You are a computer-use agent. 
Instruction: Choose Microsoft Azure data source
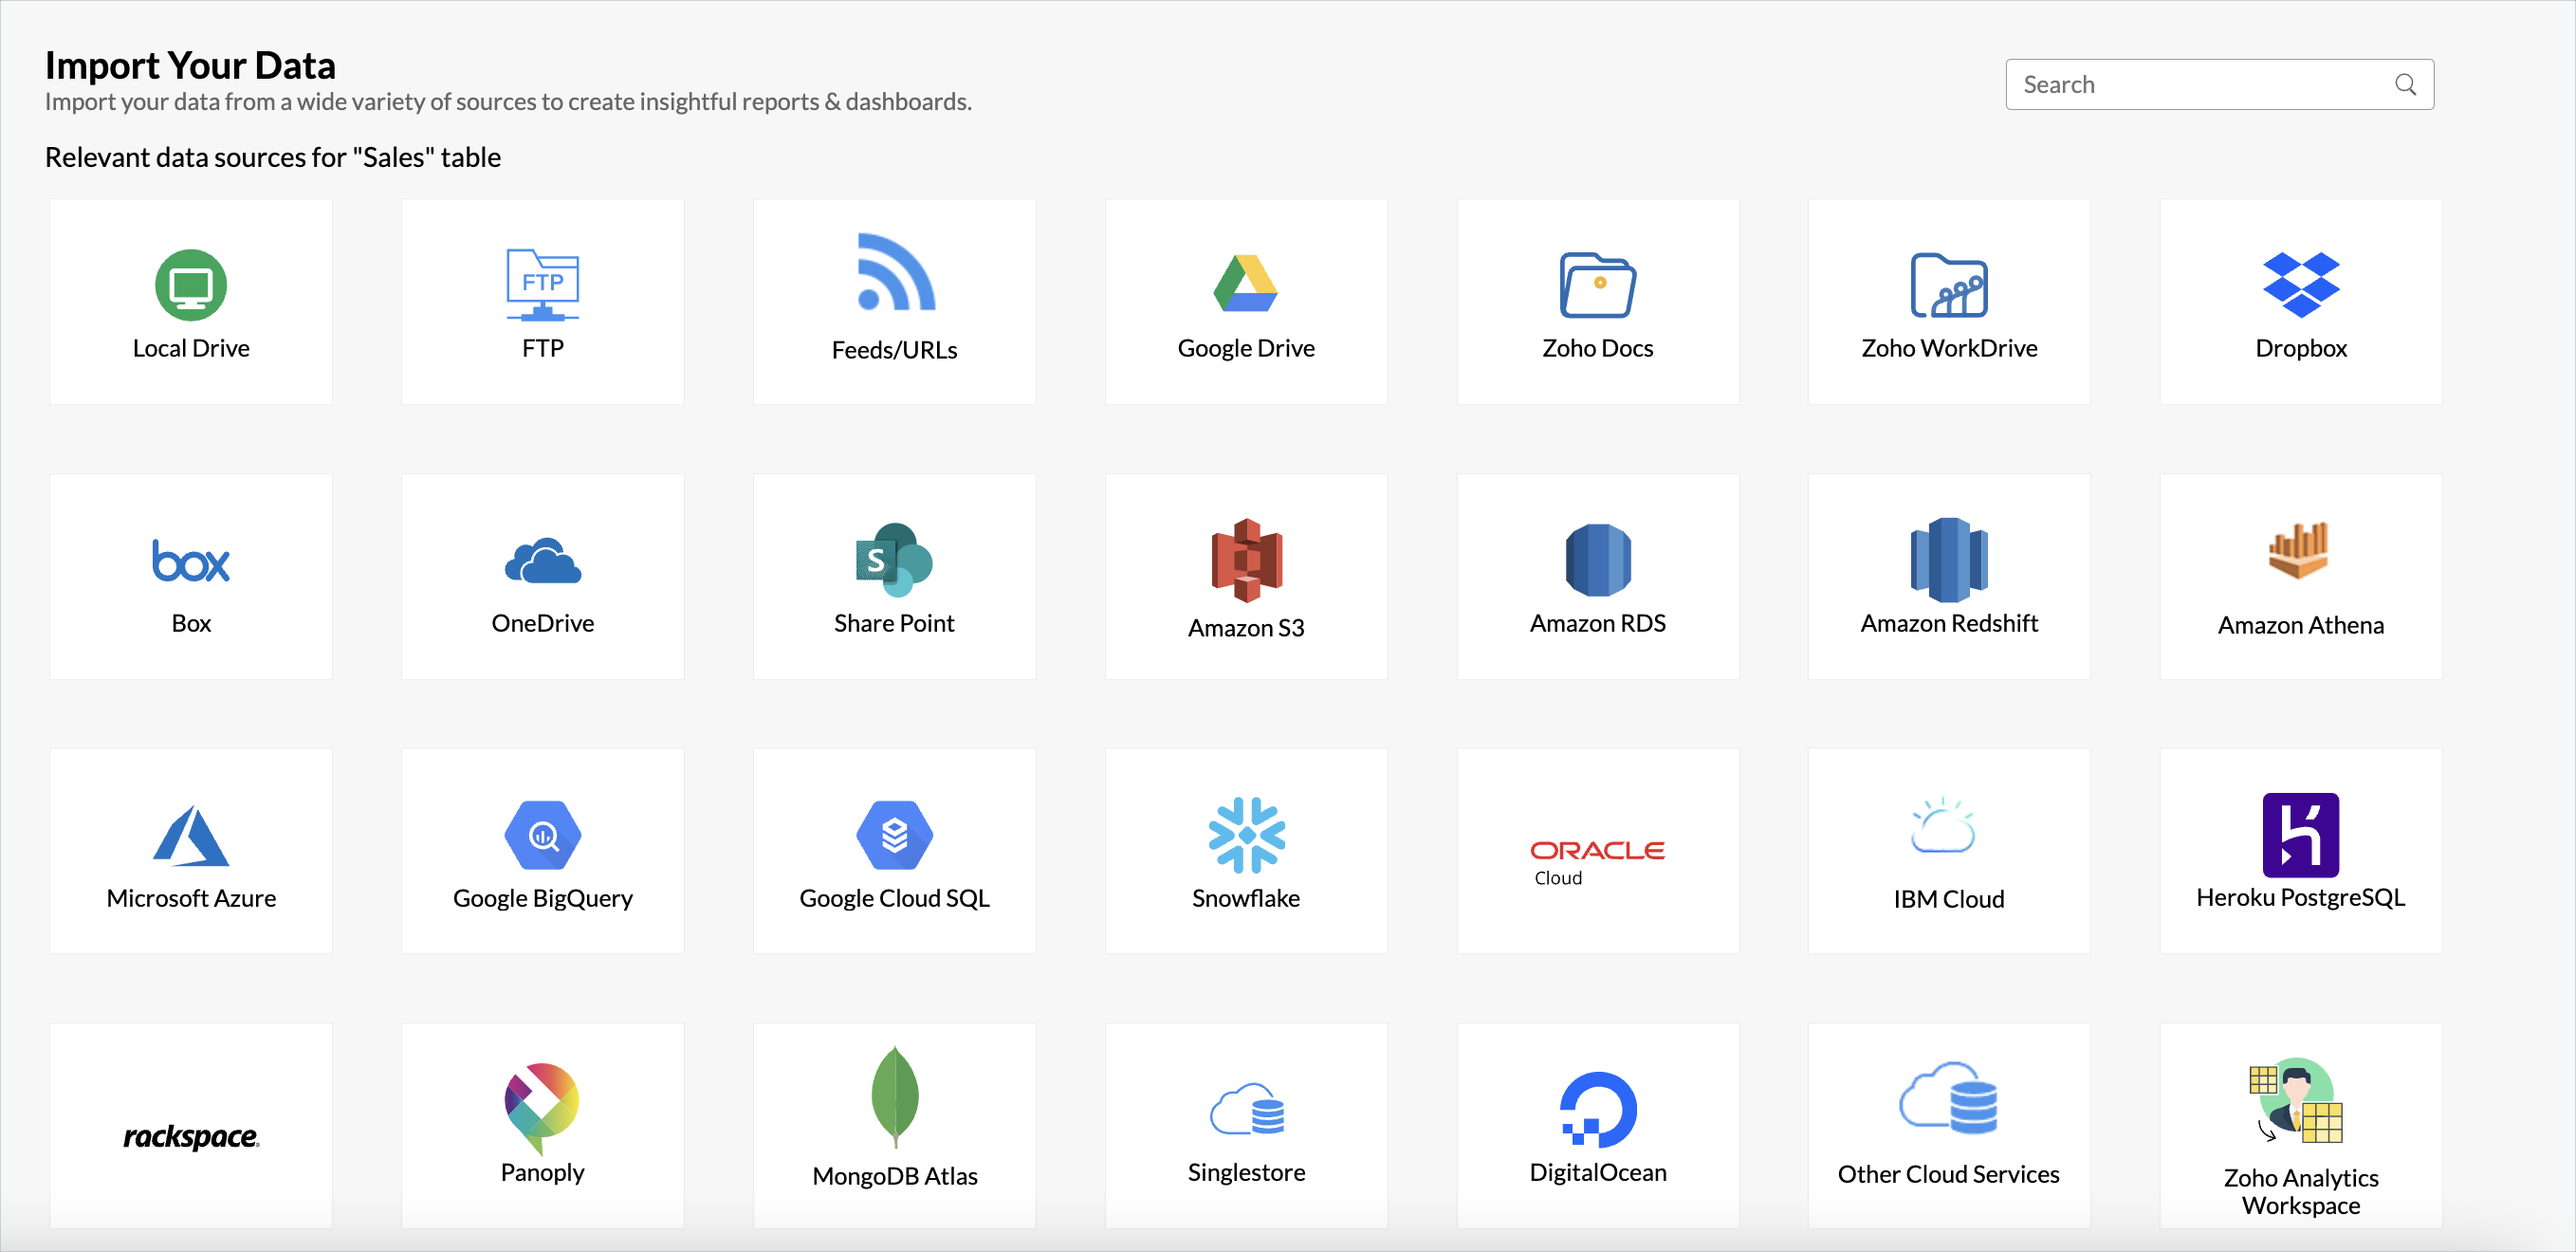[x=190, y=850]
